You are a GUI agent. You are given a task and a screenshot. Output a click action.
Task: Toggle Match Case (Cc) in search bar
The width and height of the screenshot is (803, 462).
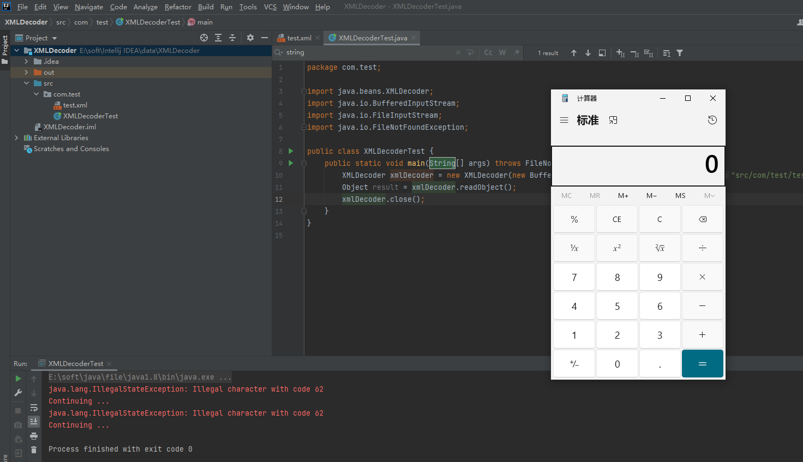pos(488,52)
